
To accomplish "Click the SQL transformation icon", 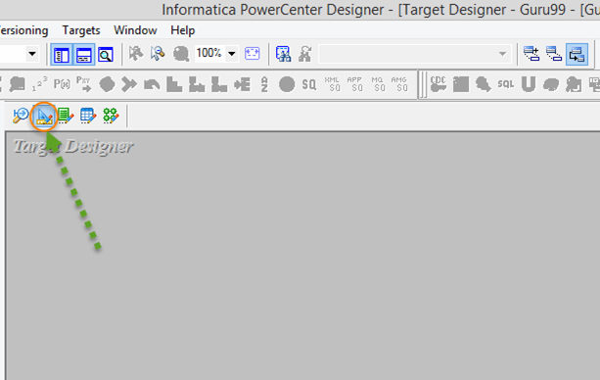I will tap(505, 84).
